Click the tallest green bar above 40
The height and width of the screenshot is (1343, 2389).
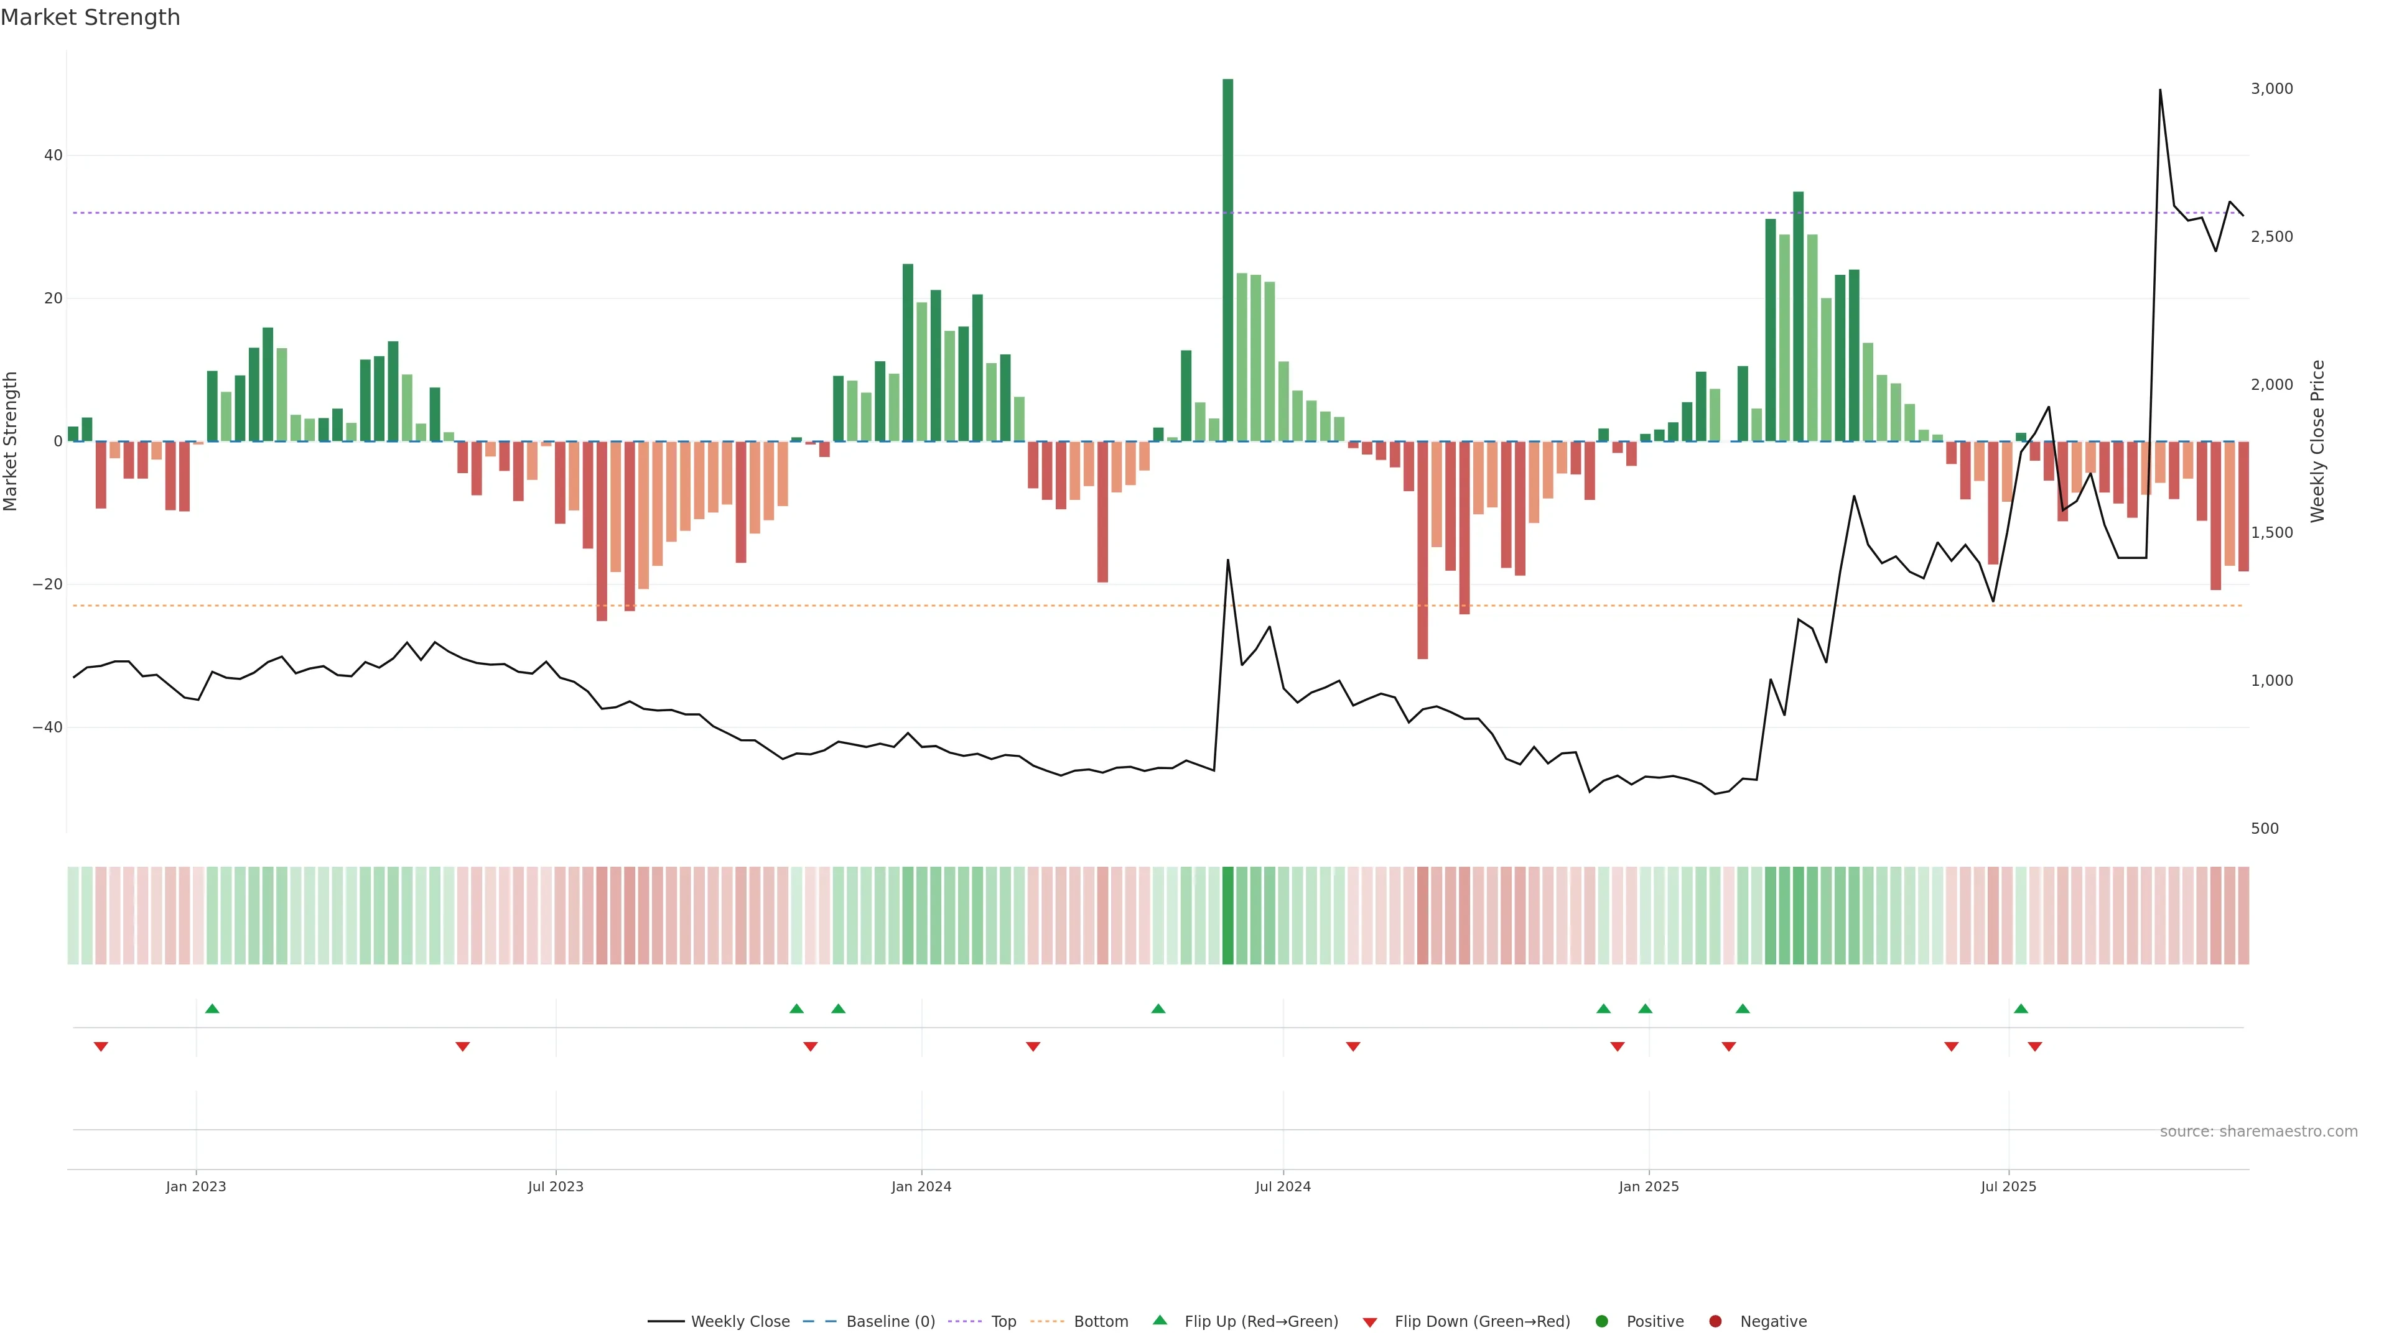click(1228, 259)
